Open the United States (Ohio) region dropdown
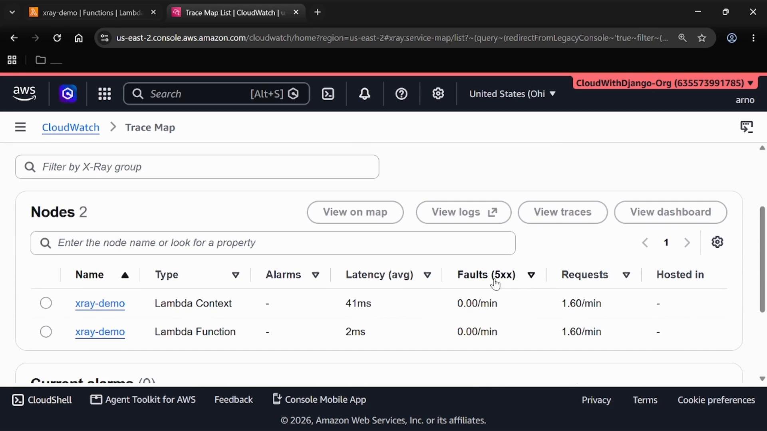767x431 pixels. 513,94
